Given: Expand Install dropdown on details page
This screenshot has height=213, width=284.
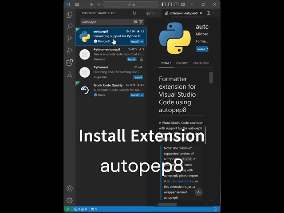Looking at the screenshot, I should click(207, 49).
